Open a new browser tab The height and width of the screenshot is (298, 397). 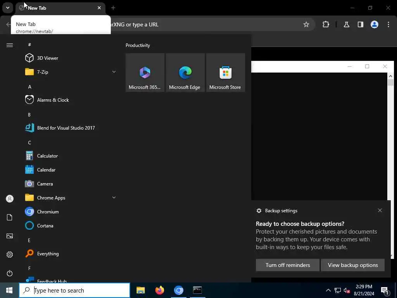click(x=113, y=8)
